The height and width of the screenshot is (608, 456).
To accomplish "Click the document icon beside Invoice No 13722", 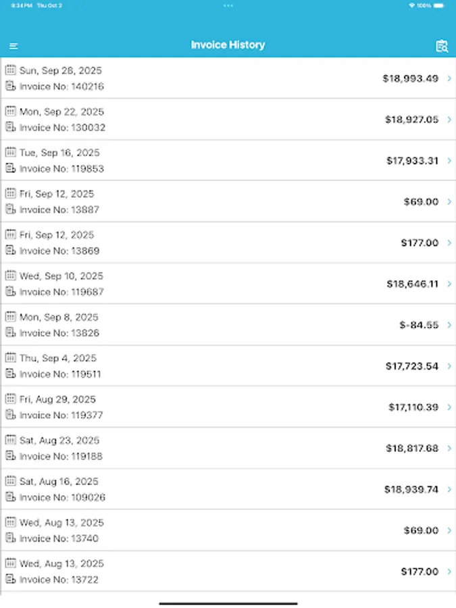I will click(x=10, y=580).
